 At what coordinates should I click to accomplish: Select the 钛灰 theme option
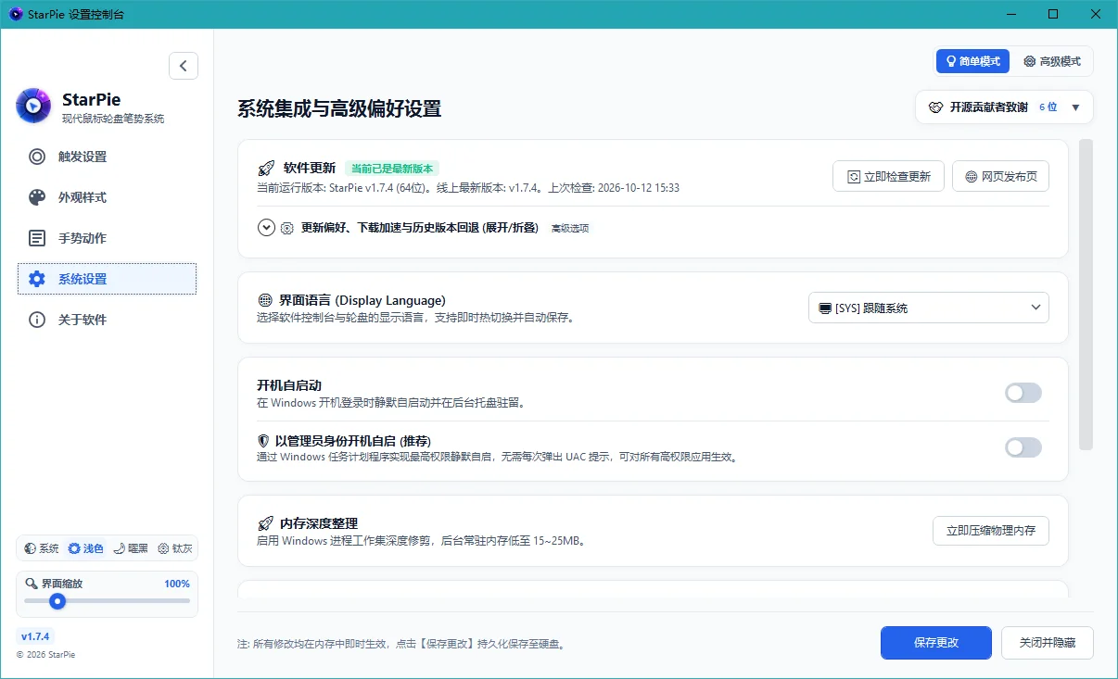[174, 548]
